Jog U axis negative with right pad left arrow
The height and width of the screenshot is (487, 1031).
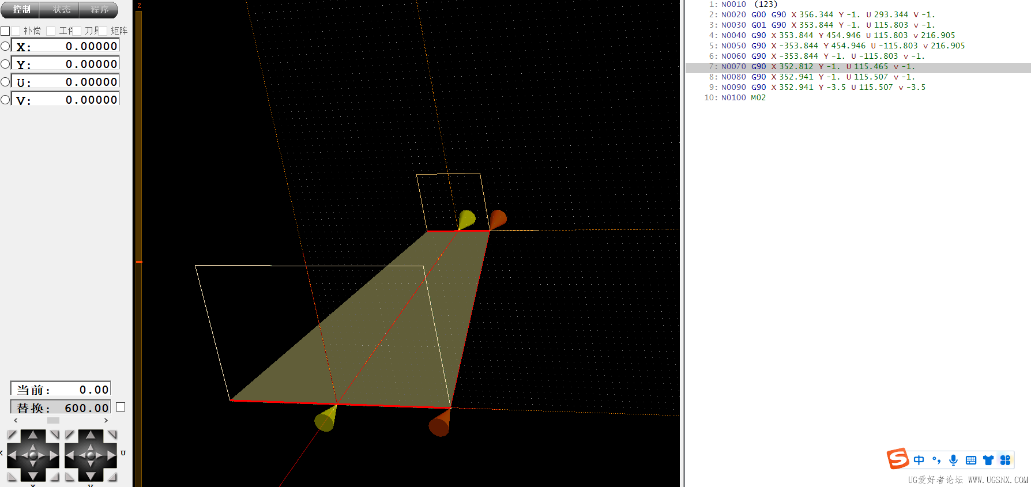[x=70, y=455]
